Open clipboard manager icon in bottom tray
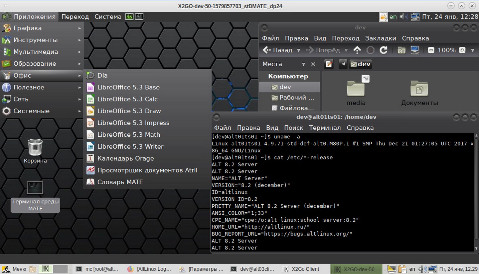Screen dimensions: 479x274 402,269
